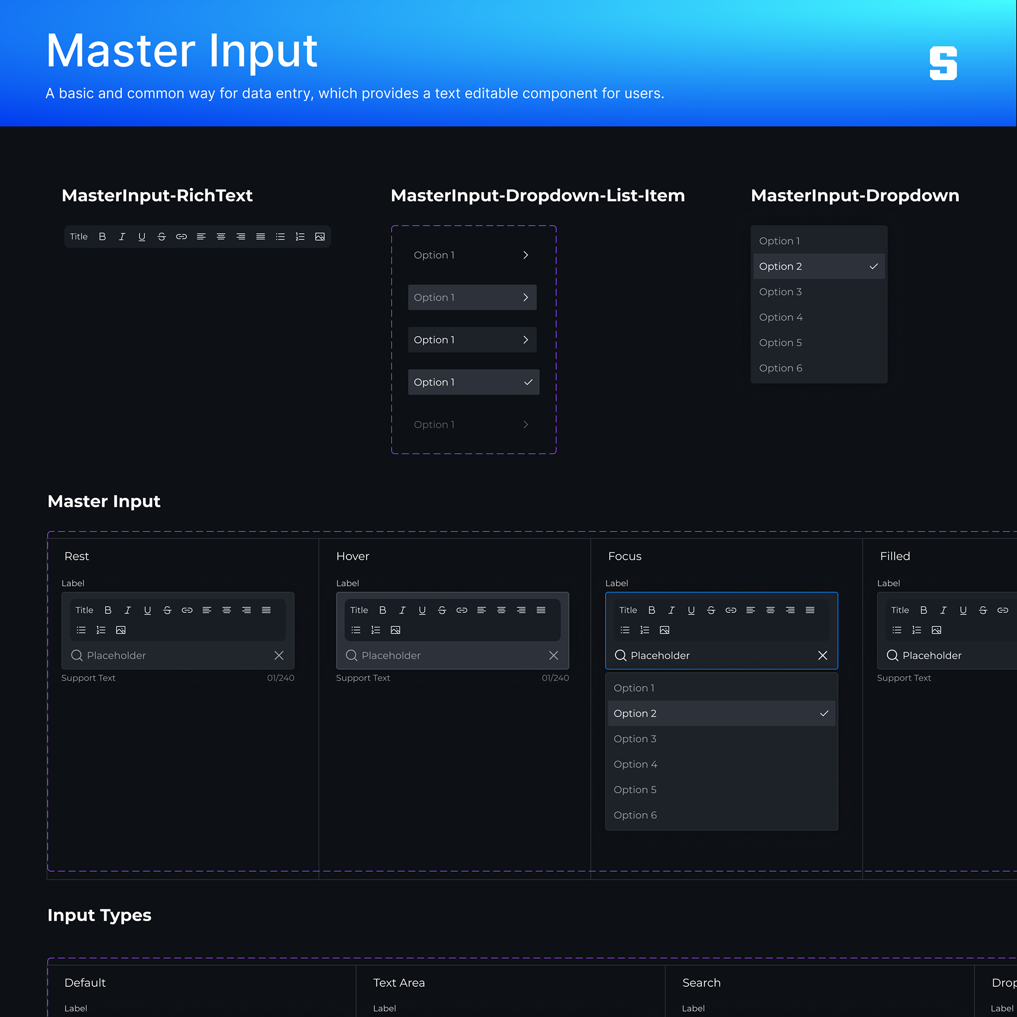This screenshot has width=1017, height=1017.
Task: Click search magnifier icon in Rest input
Action: point(77,655)
